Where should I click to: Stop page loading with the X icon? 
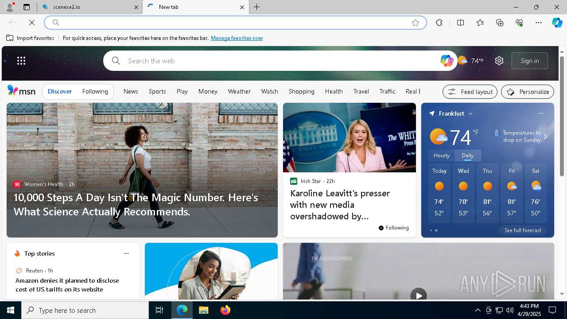[32, 23]
